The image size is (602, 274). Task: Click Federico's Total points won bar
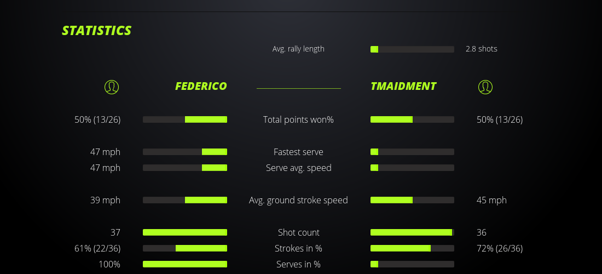click(185, 119)
